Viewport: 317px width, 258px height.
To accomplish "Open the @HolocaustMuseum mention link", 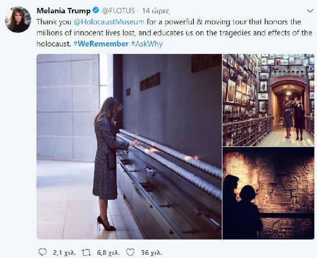I will [109, 22].
